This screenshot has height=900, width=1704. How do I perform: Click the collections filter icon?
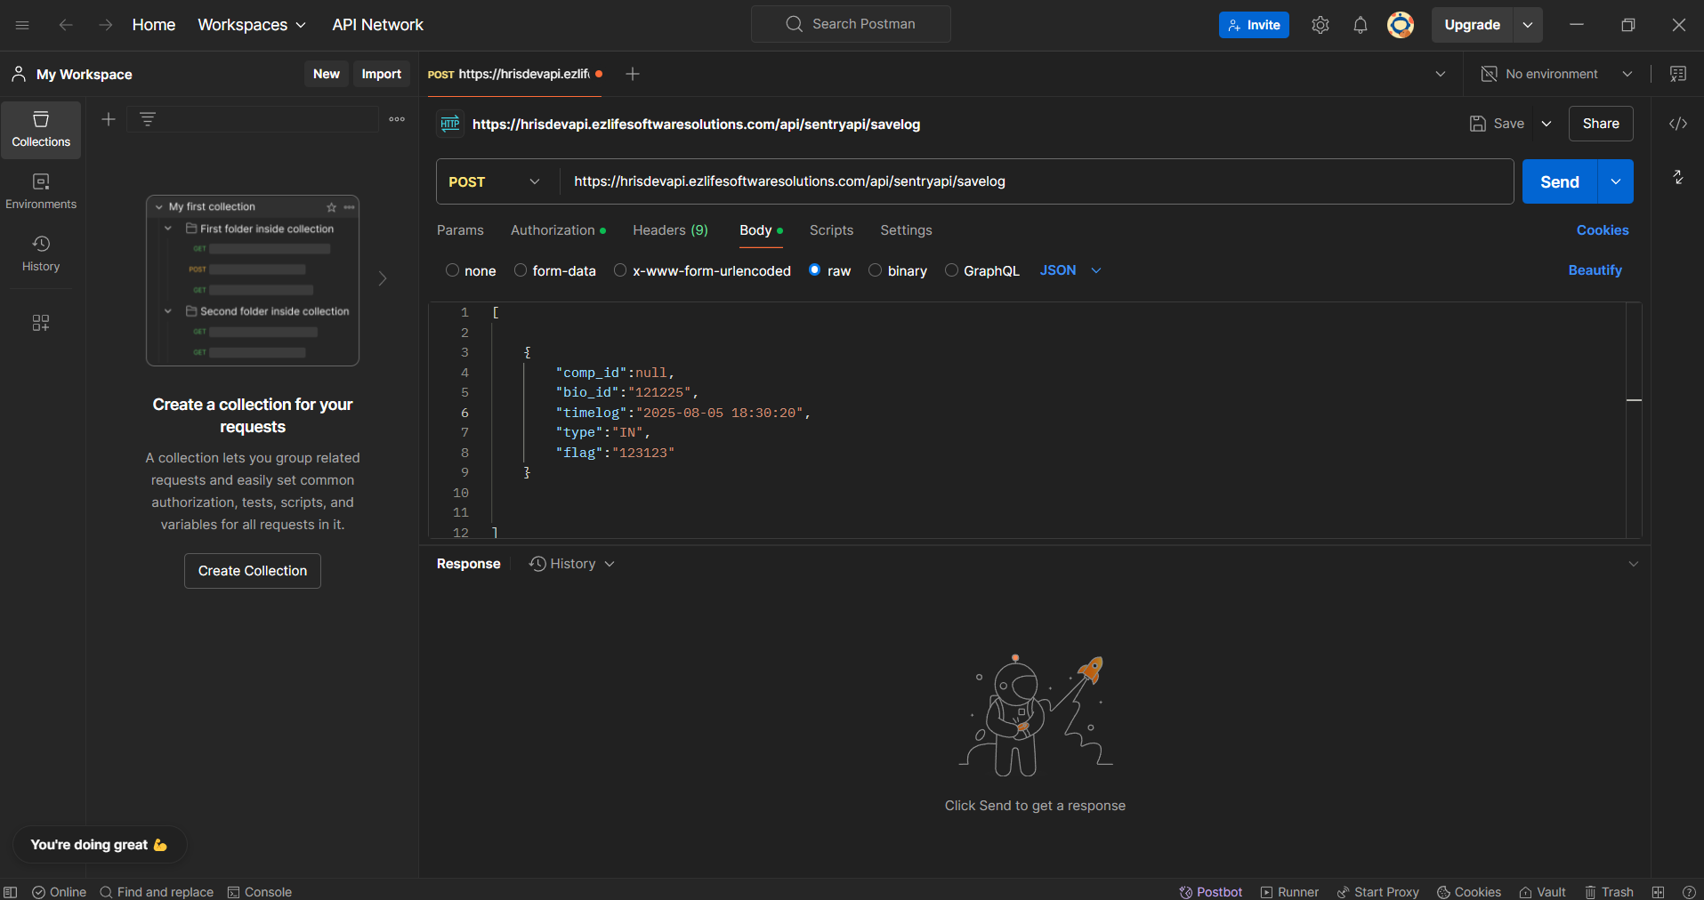pos(148,119)
